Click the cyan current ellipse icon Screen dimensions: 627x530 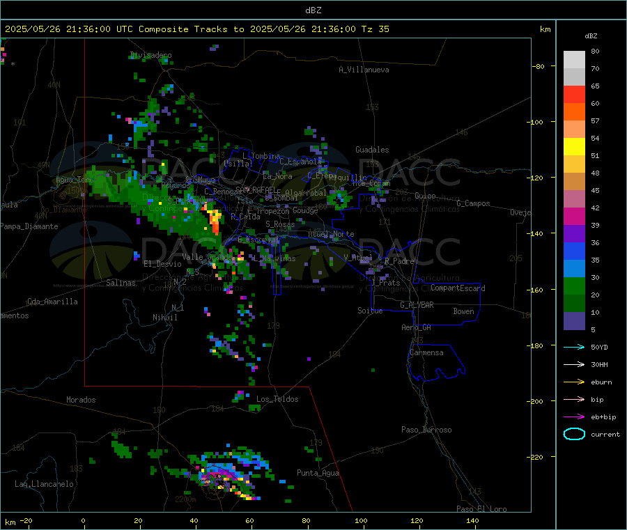tap(574, 434)
